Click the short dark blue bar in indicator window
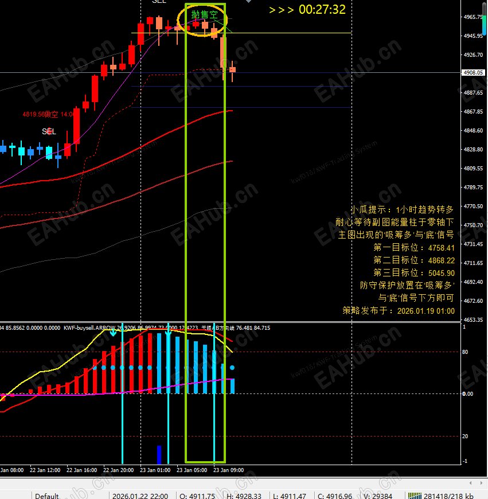The height and width of the screenshot is (499, 488). 159,454
